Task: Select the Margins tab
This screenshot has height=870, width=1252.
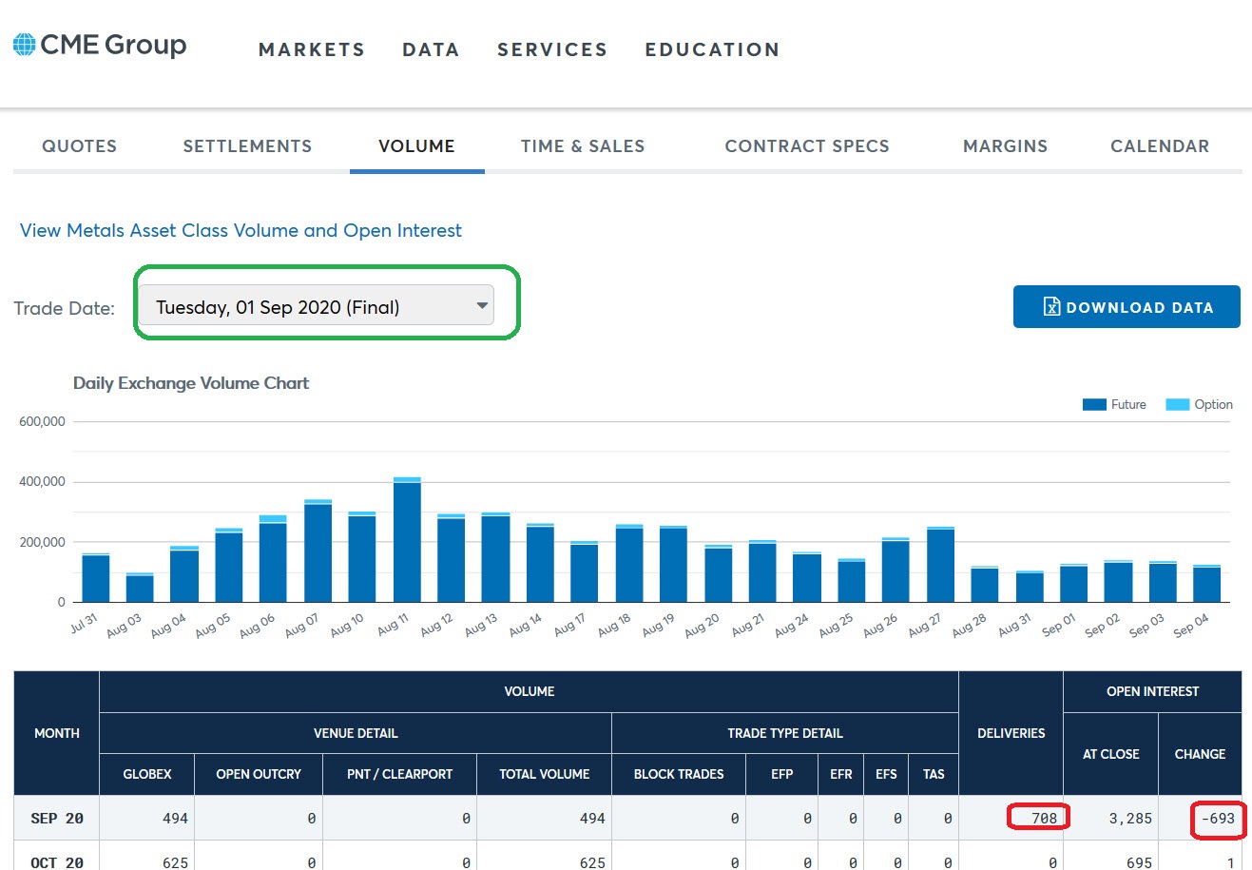Action: (1005, 146)
